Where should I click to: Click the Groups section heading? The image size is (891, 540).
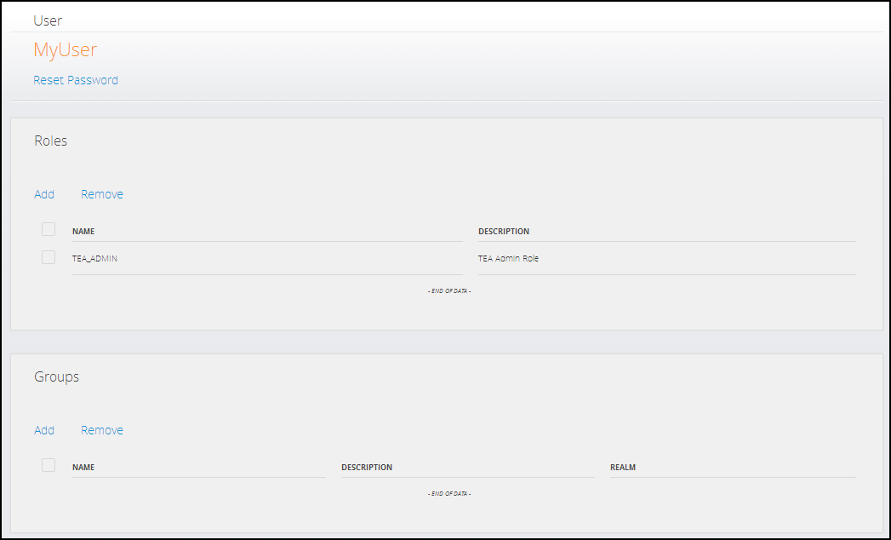click(57, 376)
